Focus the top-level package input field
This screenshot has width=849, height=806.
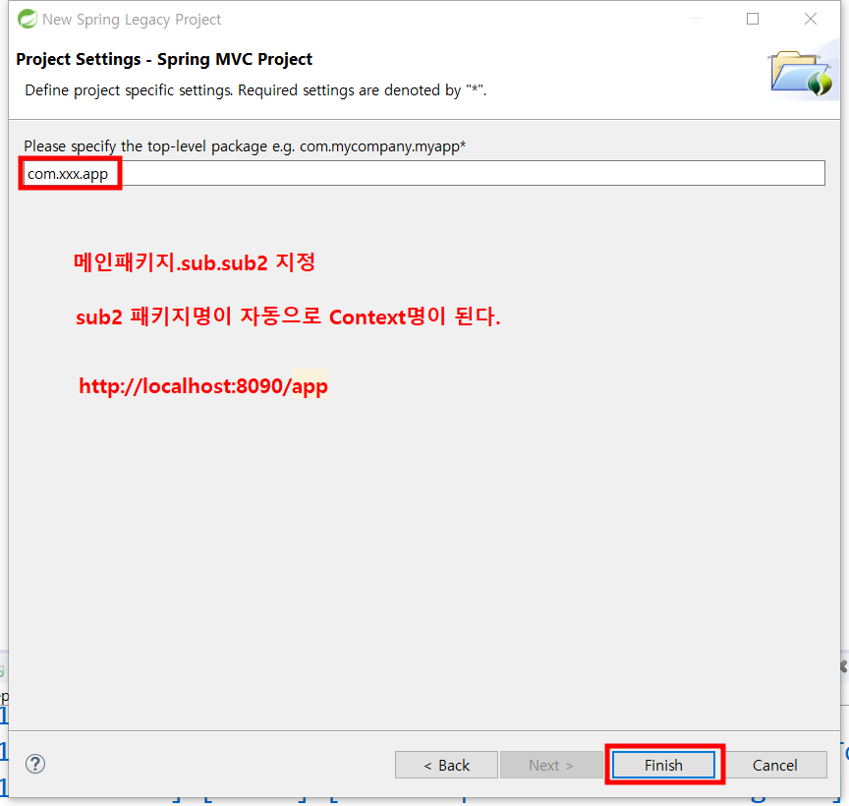click(x=424, y=173)
